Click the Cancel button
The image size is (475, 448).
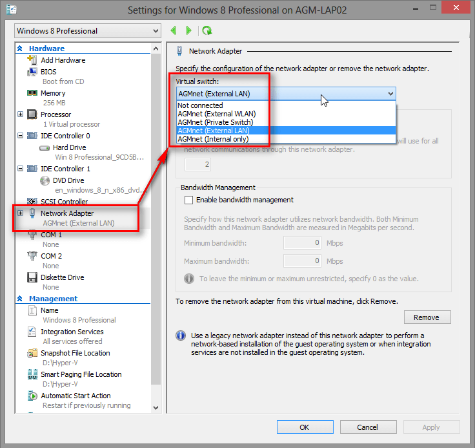click(369, 427)
